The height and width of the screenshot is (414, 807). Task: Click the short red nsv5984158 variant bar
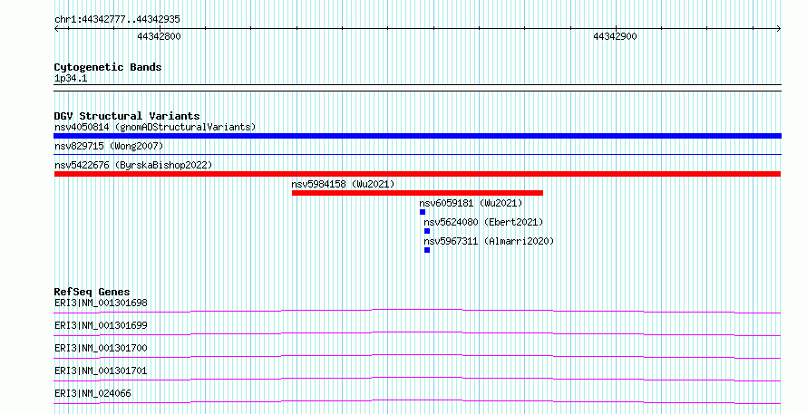417,193
